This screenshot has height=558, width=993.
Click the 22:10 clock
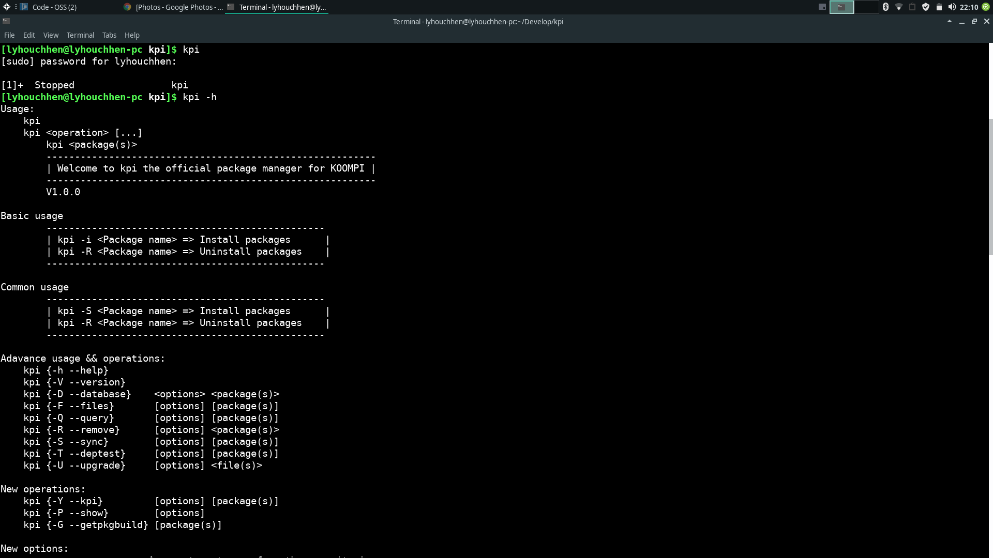coord(969,7)
